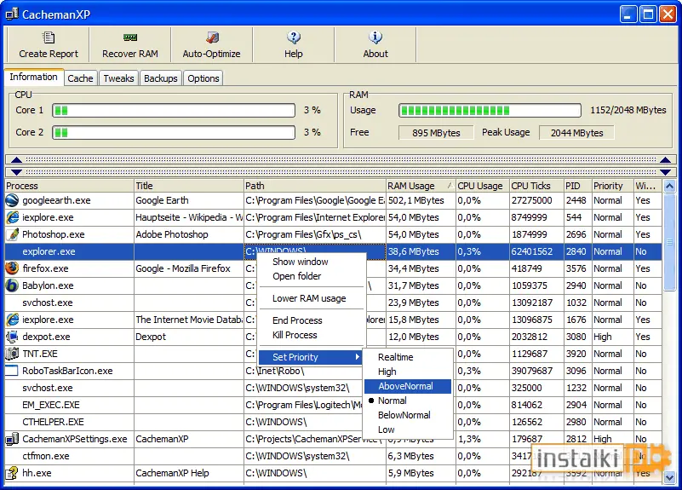Image resolution: width=682 pixels, height=490 pixels.
Task: Choose Open folder in context menu
Action: [296, 276]
